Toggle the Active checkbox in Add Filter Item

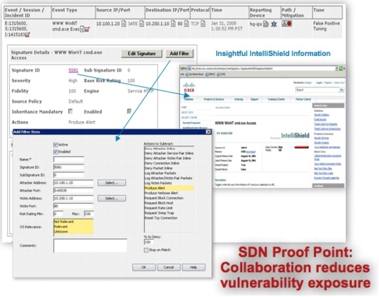pyautogui.click(x=56, y=145)
